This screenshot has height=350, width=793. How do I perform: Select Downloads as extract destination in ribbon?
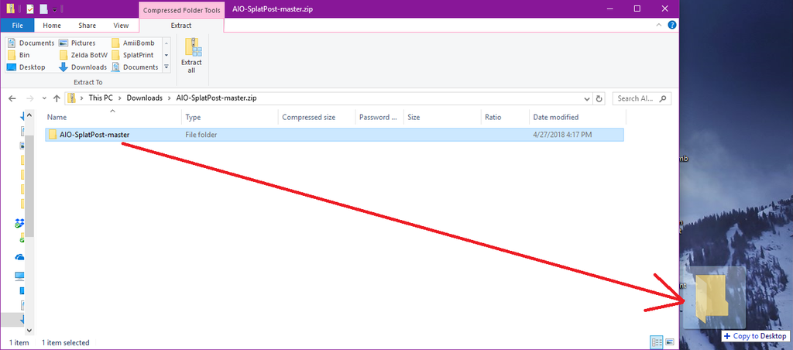coord(82,67)
